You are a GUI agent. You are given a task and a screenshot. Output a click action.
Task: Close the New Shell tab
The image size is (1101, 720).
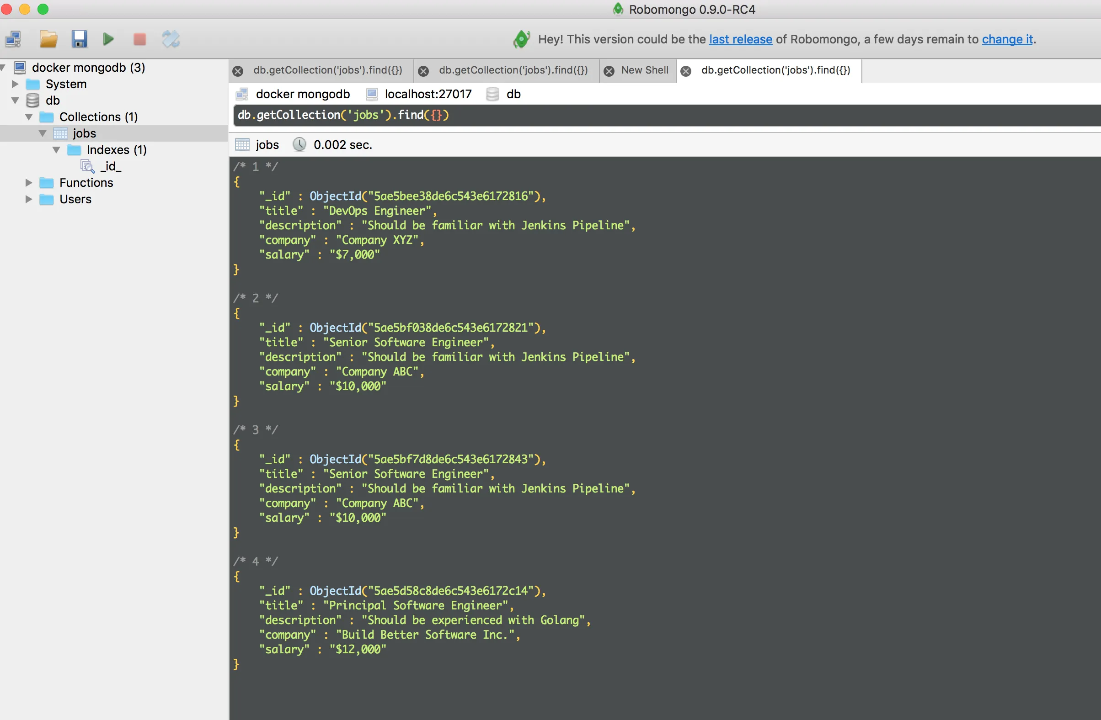pyautogui.click(x=609, y=71)
